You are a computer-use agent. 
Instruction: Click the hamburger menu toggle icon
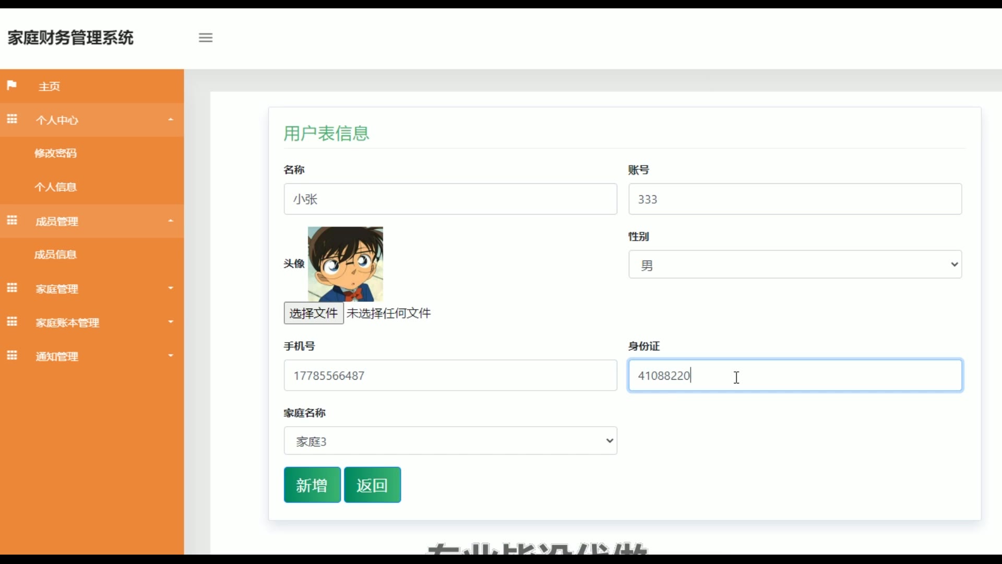click(x=206, y=38)
